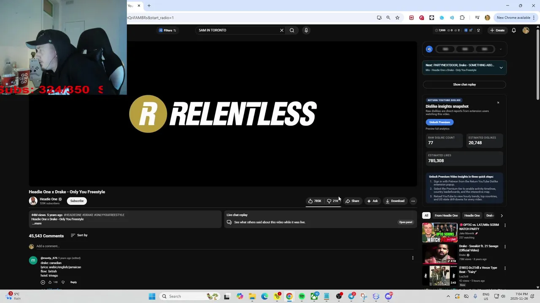Click the vidIQ trophy icon in header
This screenshot has height=303, width=540.
click(478, 30)
